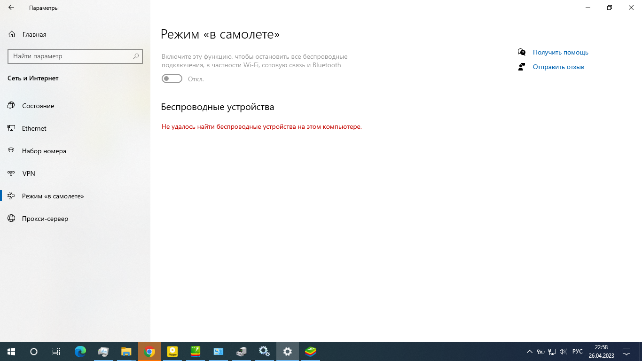
Task: Click the Отправить отзыв link
Action: point(558,67)
